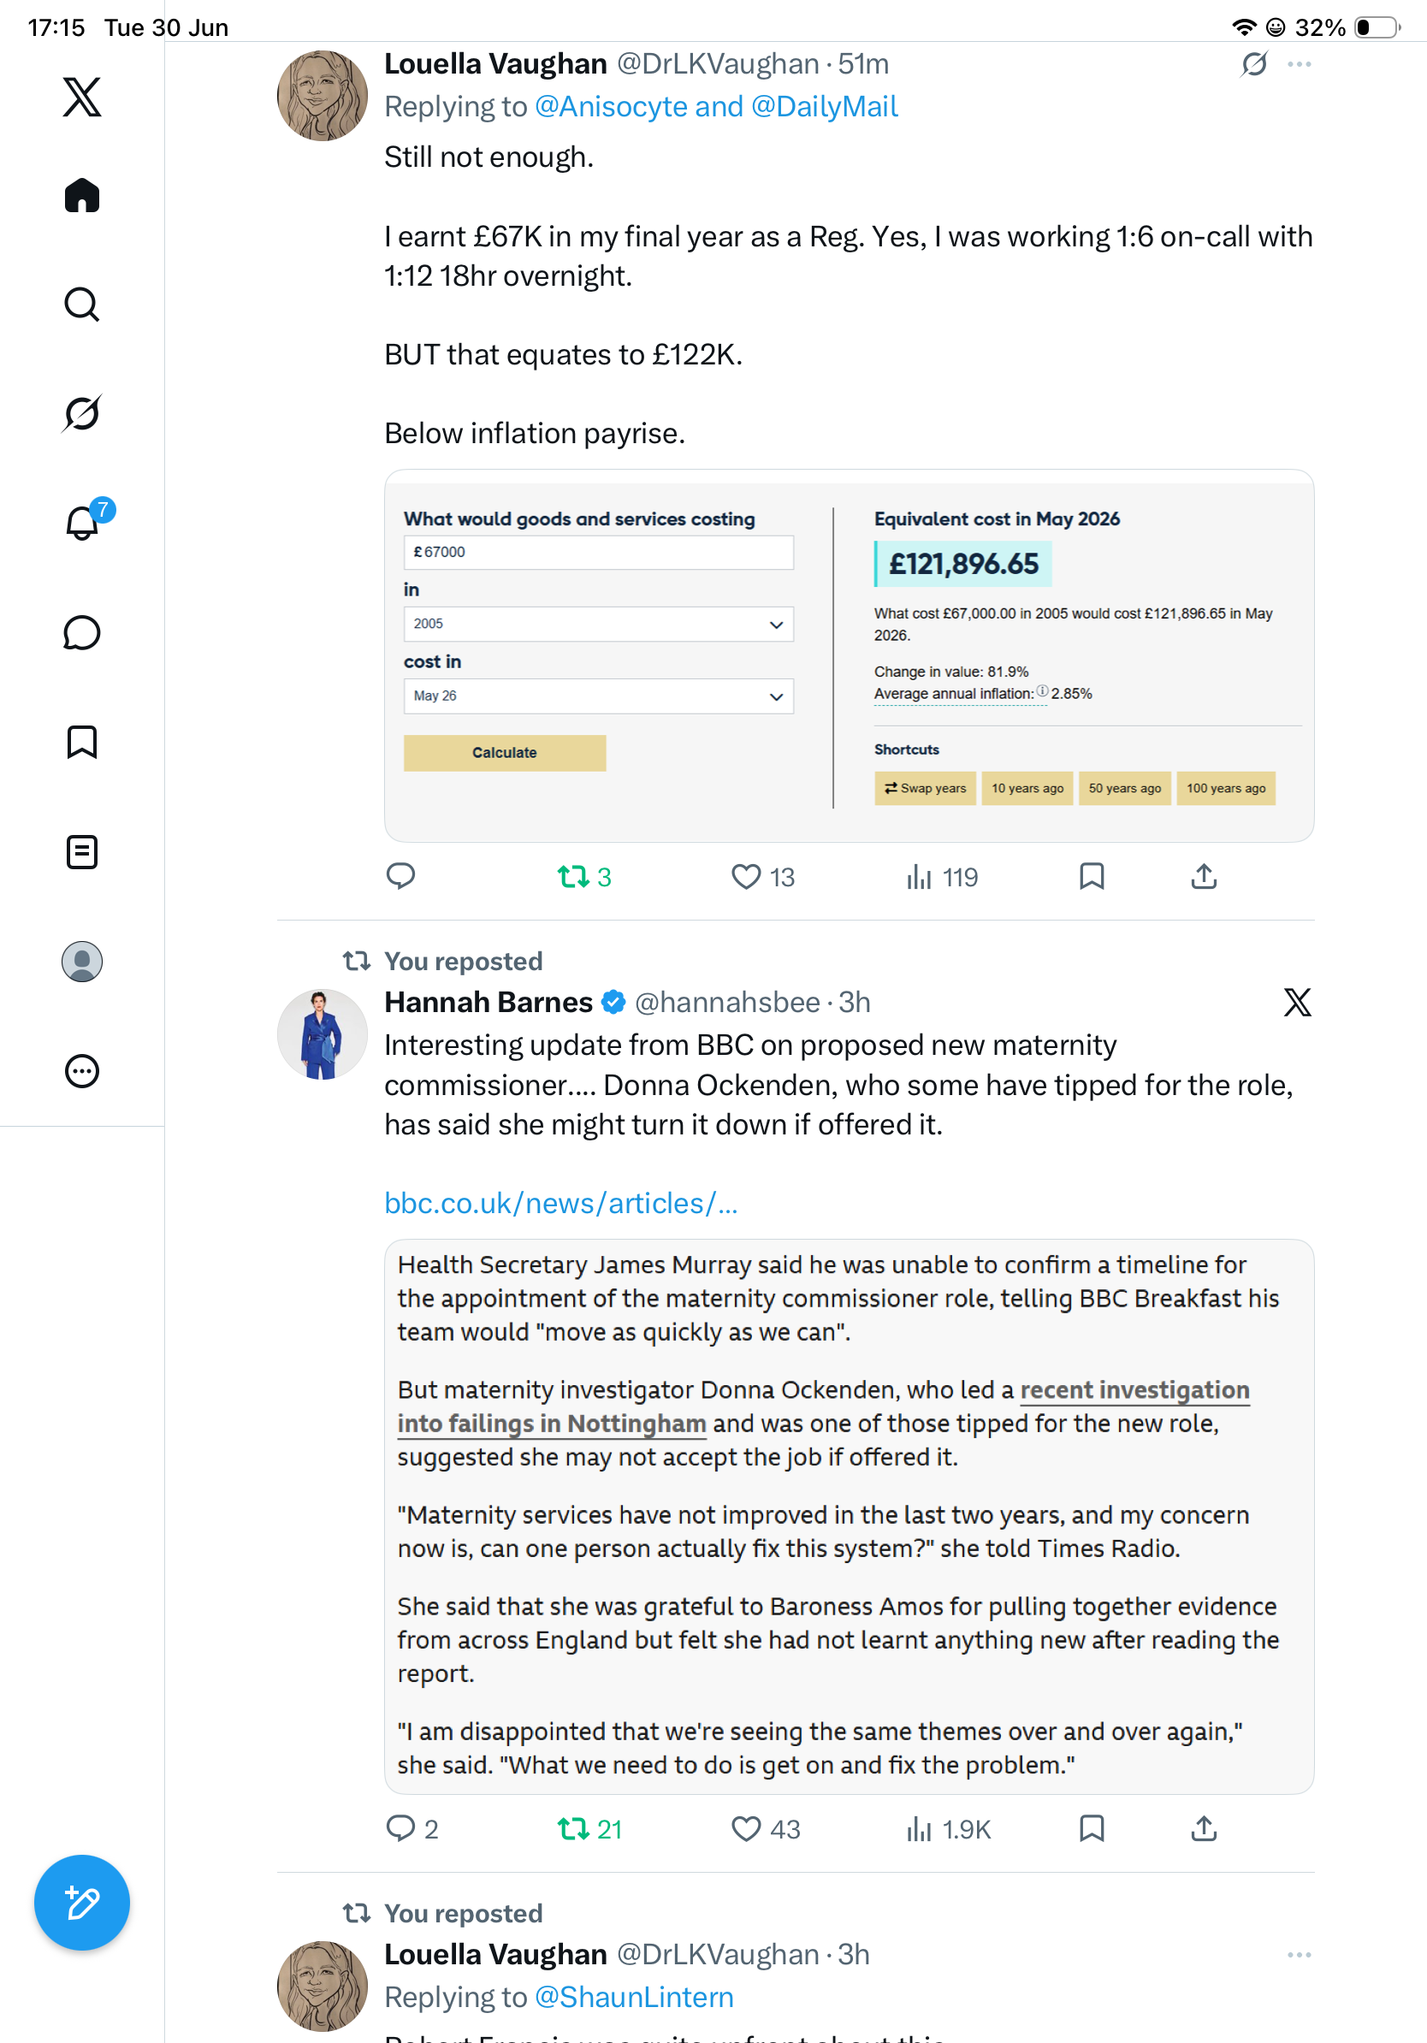The image size is (1427, 2043).
Task: Go to the X logo at sidebar top
Action: (x=82, y=96)
